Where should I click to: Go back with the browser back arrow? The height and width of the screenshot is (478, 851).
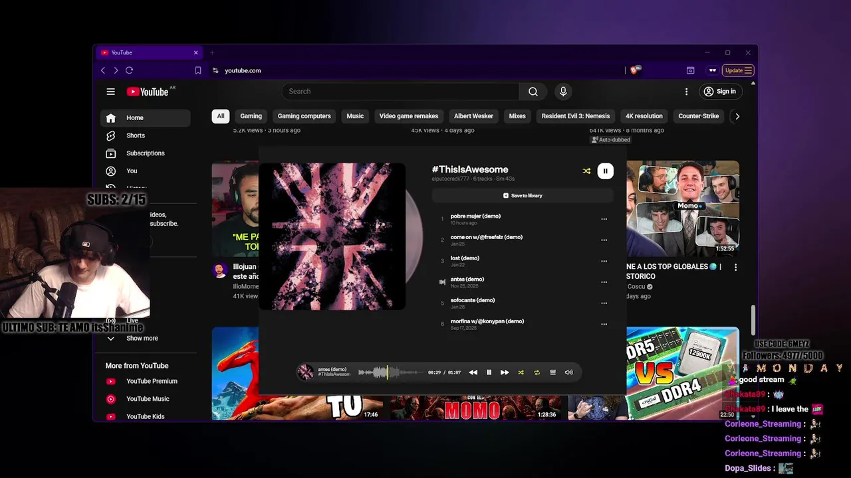(x=102, y=70)
